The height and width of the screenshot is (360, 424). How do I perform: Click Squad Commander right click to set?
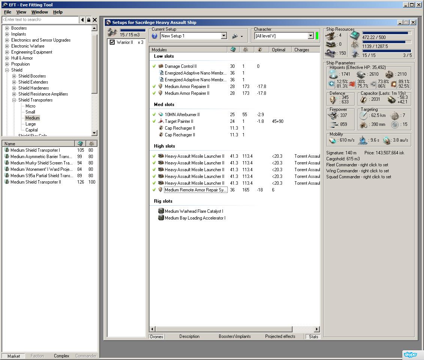click(x=358, y=176)
